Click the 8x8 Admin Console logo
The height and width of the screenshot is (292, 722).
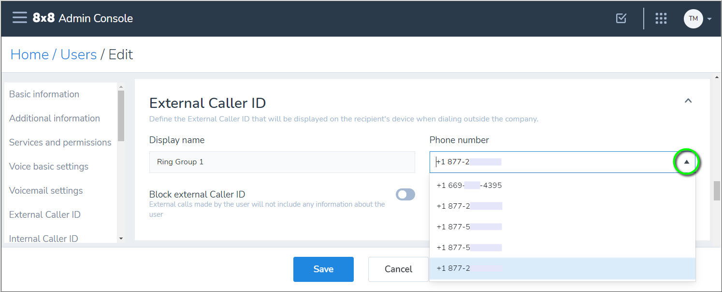pyautogui.click(x=83, y=18)
